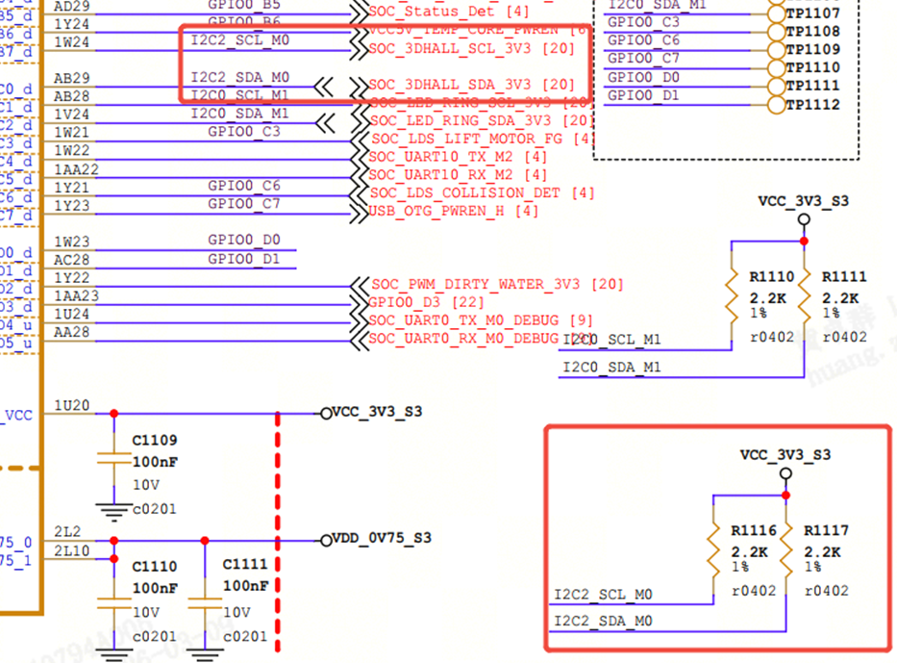The image size is (897, 663).
Task: Click the ground symbol below C1109
Action: pyautogui.click(x=113, y=513)
